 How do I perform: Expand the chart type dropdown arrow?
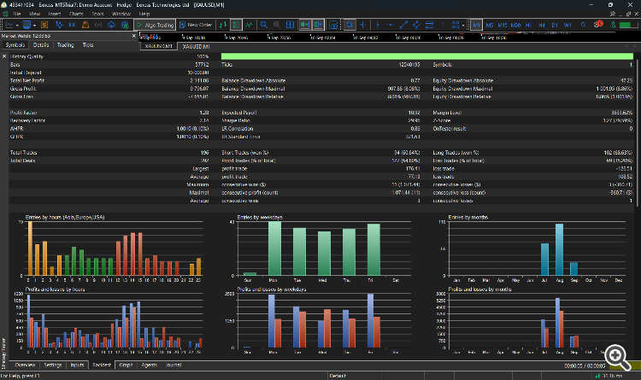coord(17,26)
